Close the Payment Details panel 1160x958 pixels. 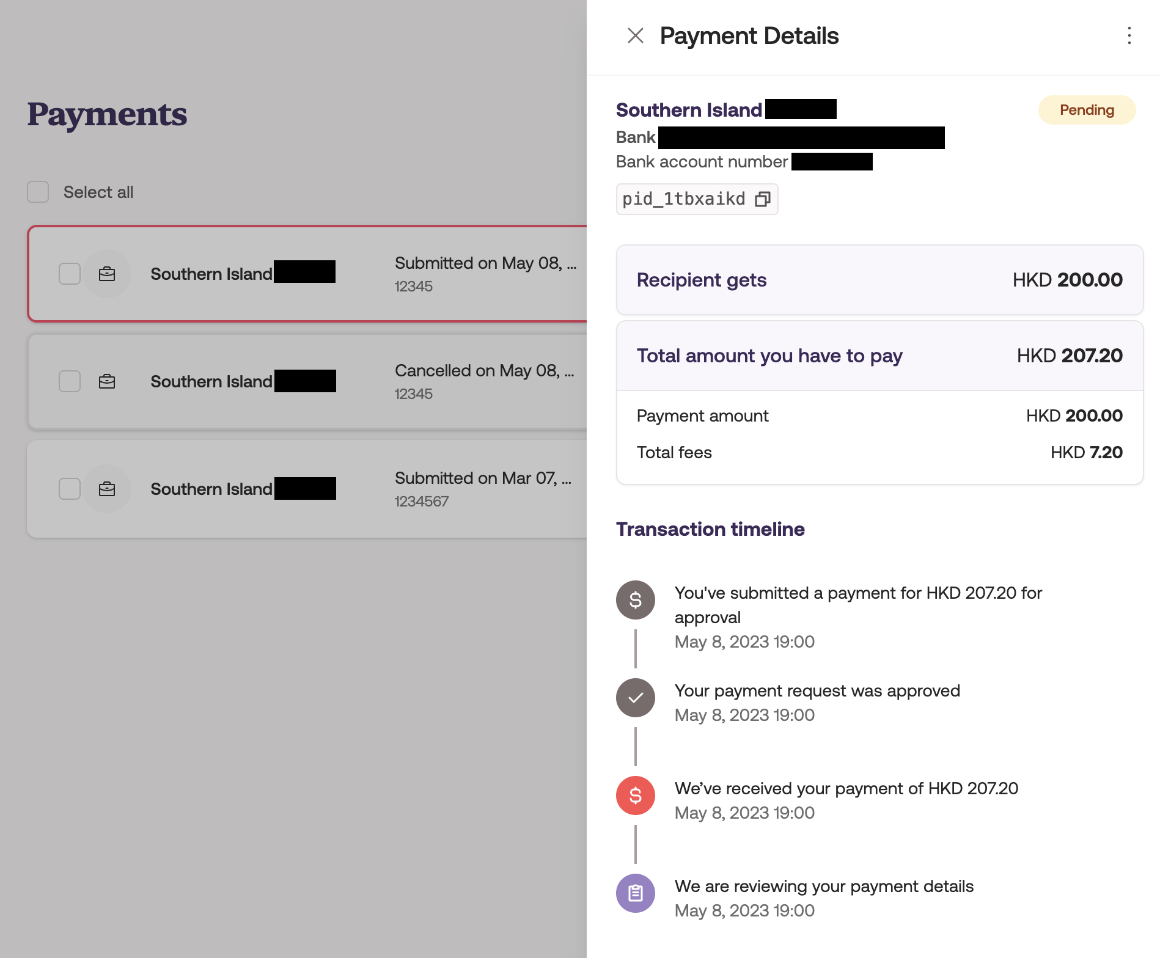pos(636,36)
